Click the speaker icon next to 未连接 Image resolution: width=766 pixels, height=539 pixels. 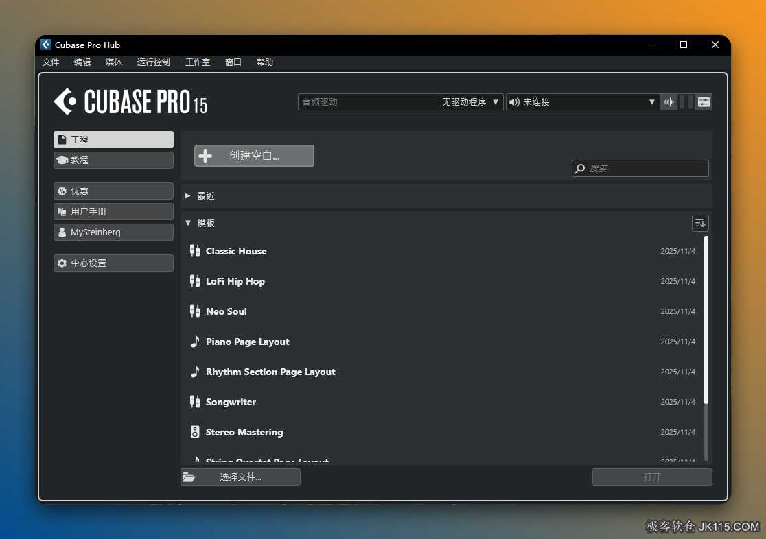514,102
